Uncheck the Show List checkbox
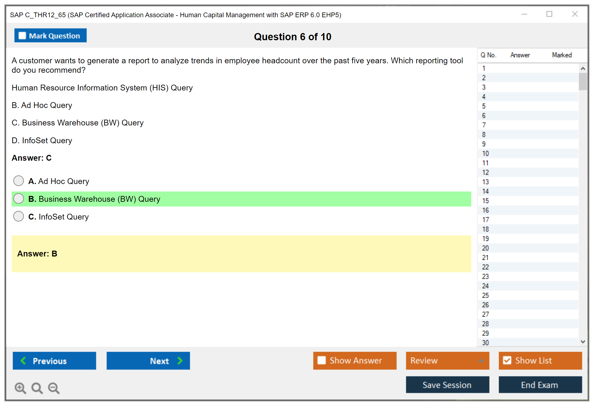 [507, 360]
